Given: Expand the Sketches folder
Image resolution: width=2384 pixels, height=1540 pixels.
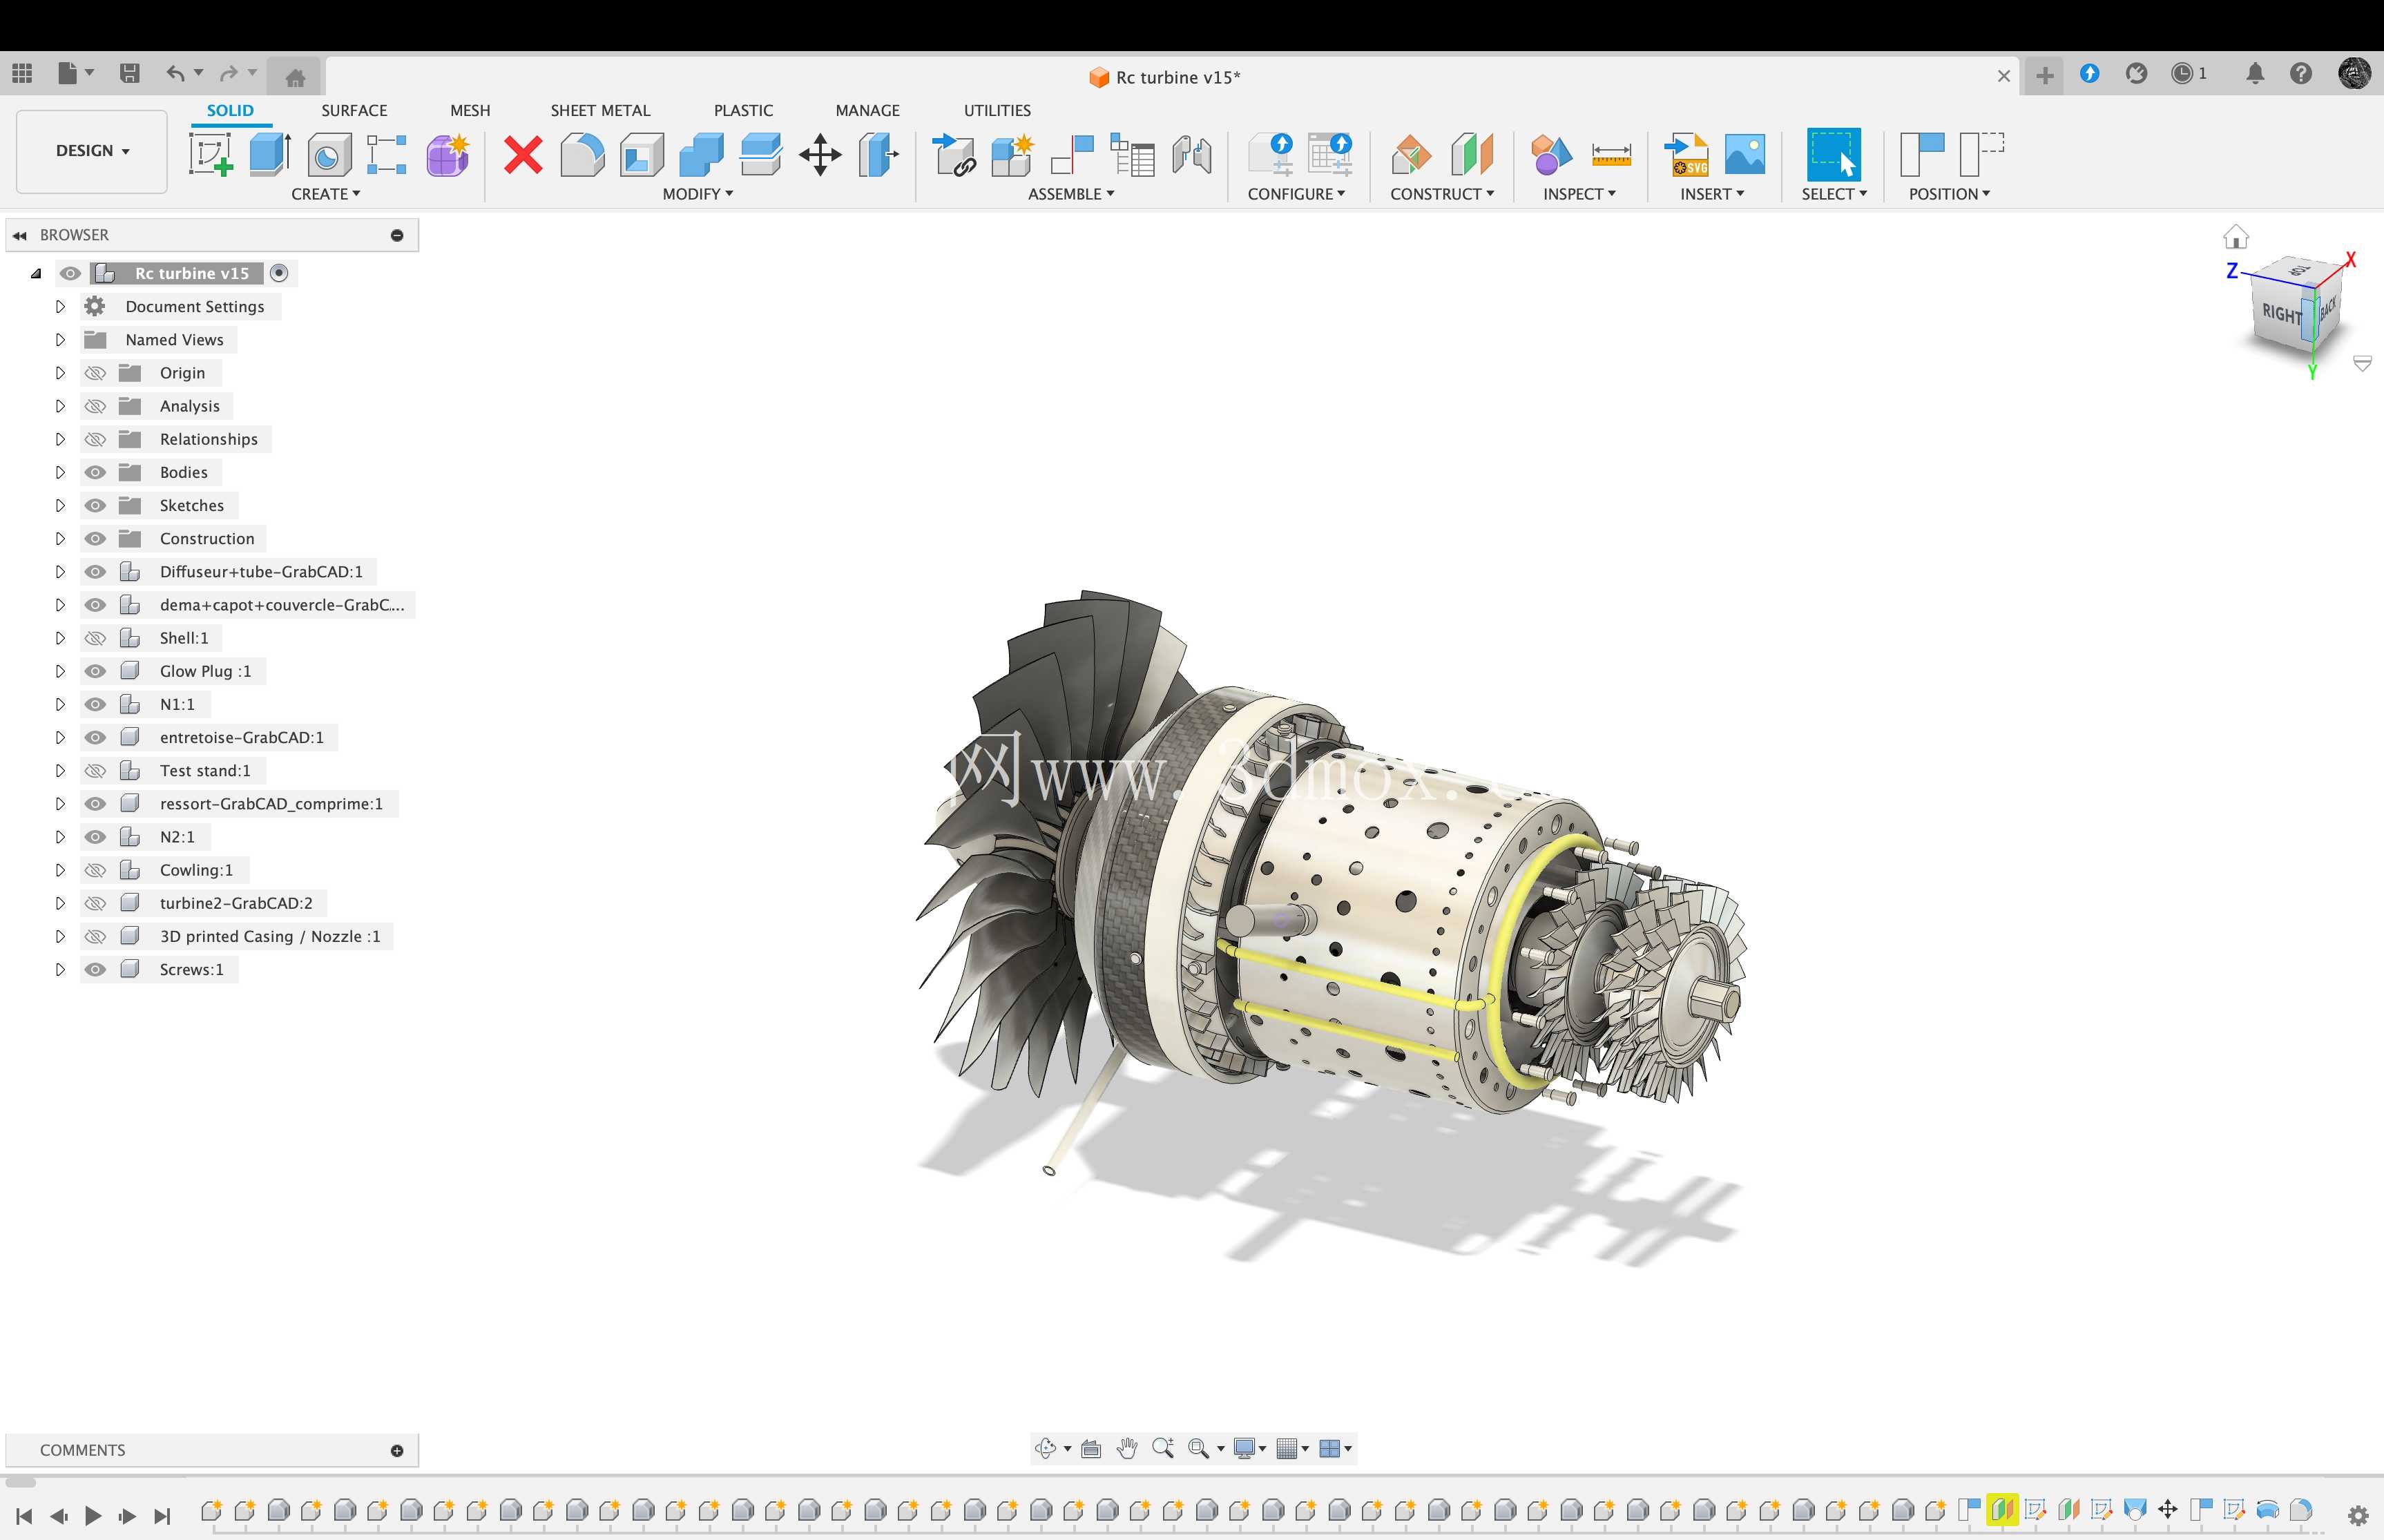Looking at the screenshot, I should (x=60, y=505).
